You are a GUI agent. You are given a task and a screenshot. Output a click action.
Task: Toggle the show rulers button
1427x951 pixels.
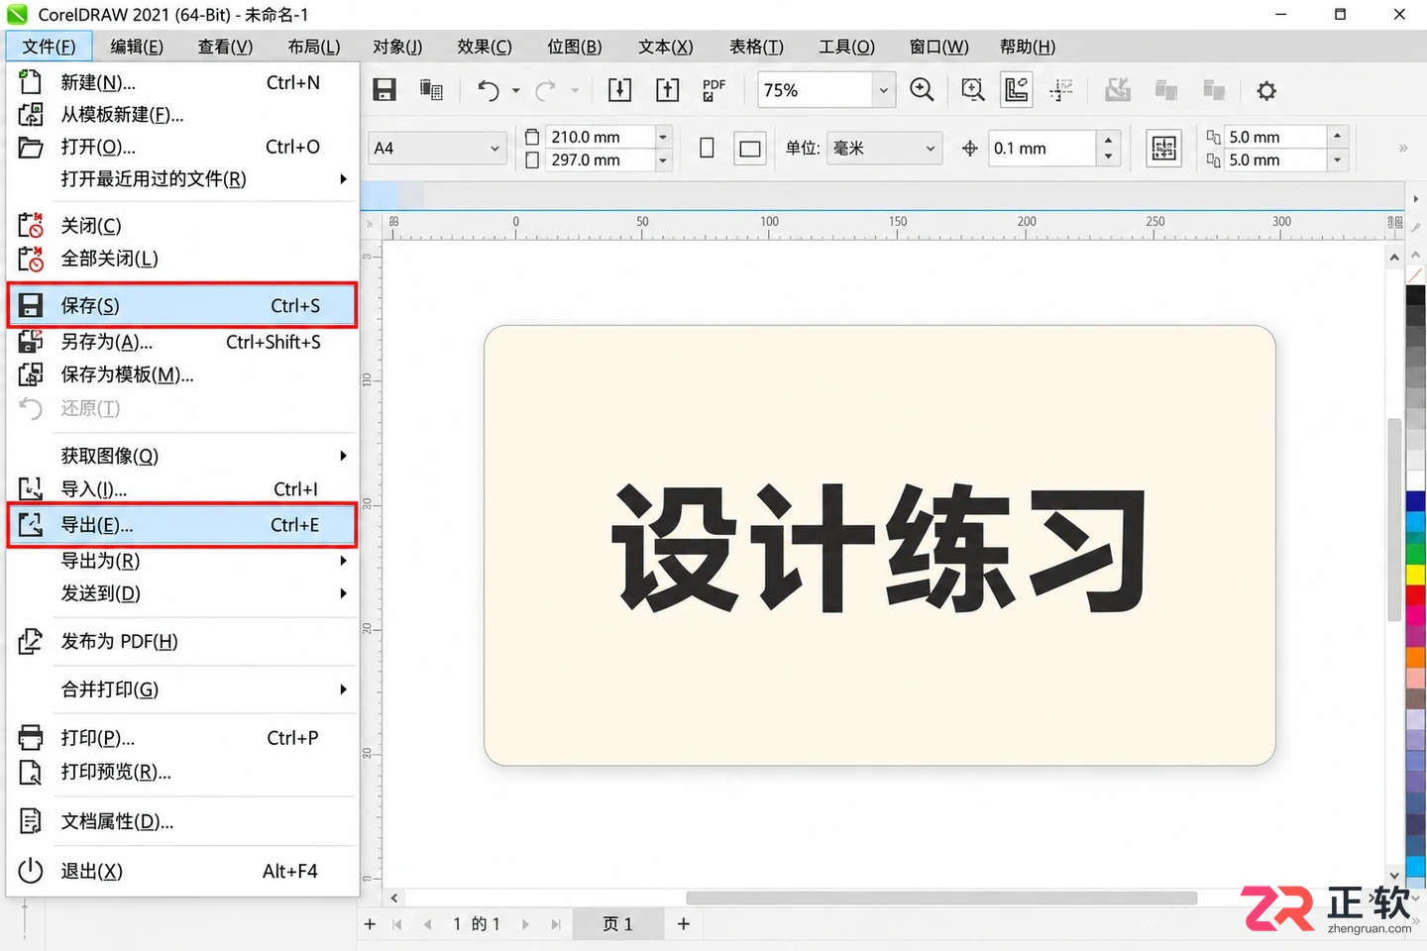pyautogui.click(x=1017, y=90)
